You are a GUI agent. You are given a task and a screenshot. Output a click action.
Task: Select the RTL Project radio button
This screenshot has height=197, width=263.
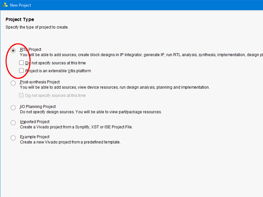(x=13, y=50)
